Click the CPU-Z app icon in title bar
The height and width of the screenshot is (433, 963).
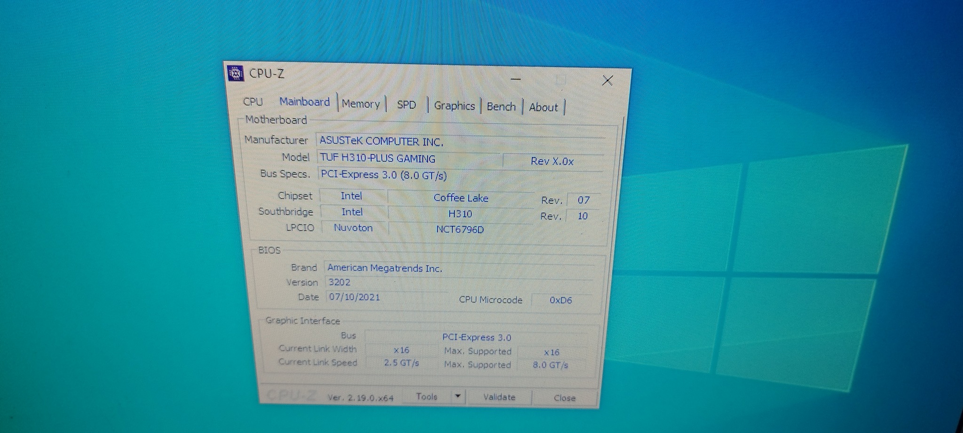click(236, 73)
